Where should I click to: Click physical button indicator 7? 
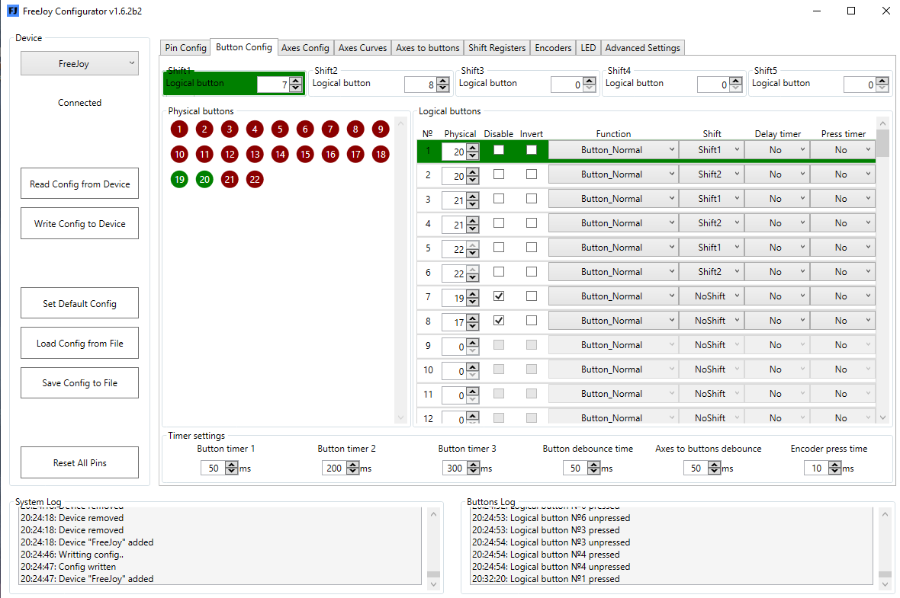click(x=330, y=129)
